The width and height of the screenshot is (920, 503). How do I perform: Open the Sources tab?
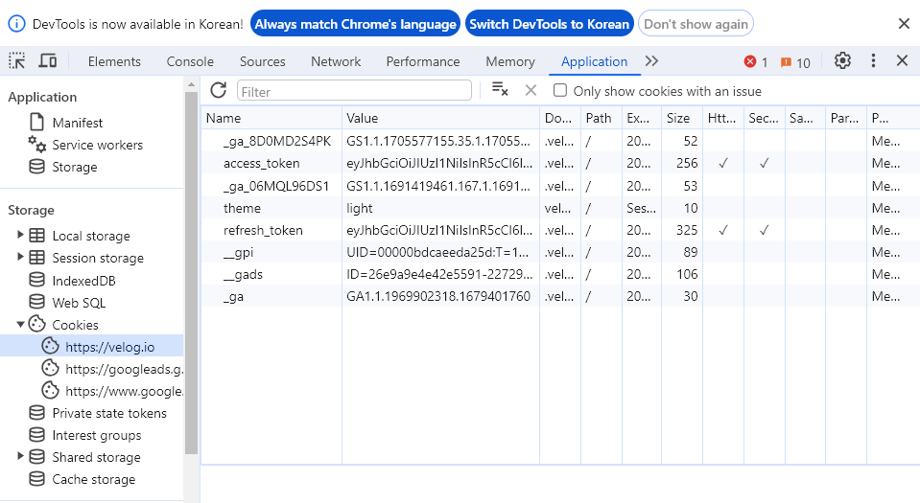pos(262,61)
